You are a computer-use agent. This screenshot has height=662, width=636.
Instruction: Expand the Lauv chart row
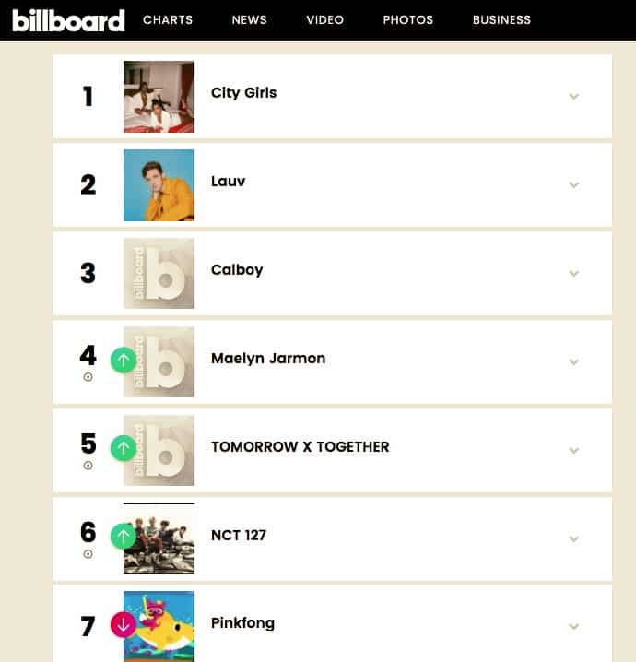(x=573, y=184)
